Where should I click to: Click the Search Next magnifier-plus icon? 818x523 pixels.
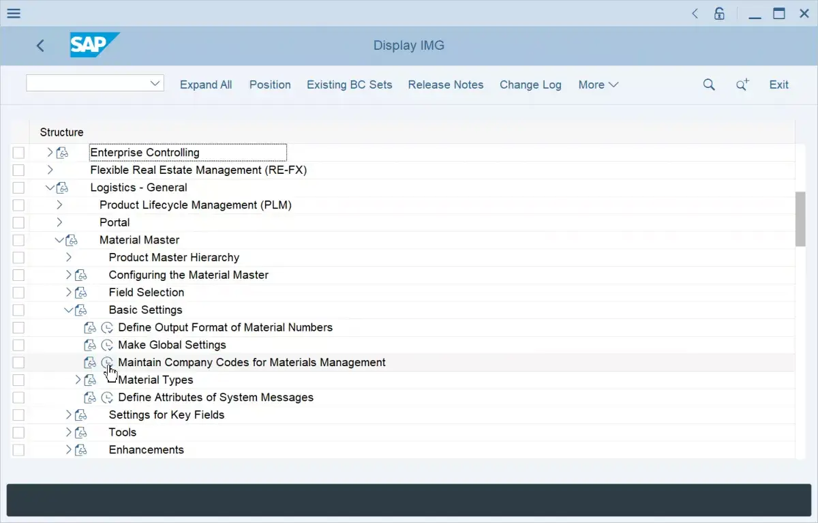(742, 85)
